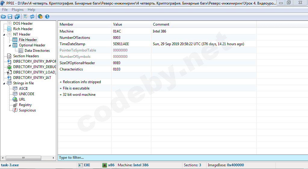Click ImageBase 0x400000 in status bar
Screen dimensions: 308x169
point(226,165)
